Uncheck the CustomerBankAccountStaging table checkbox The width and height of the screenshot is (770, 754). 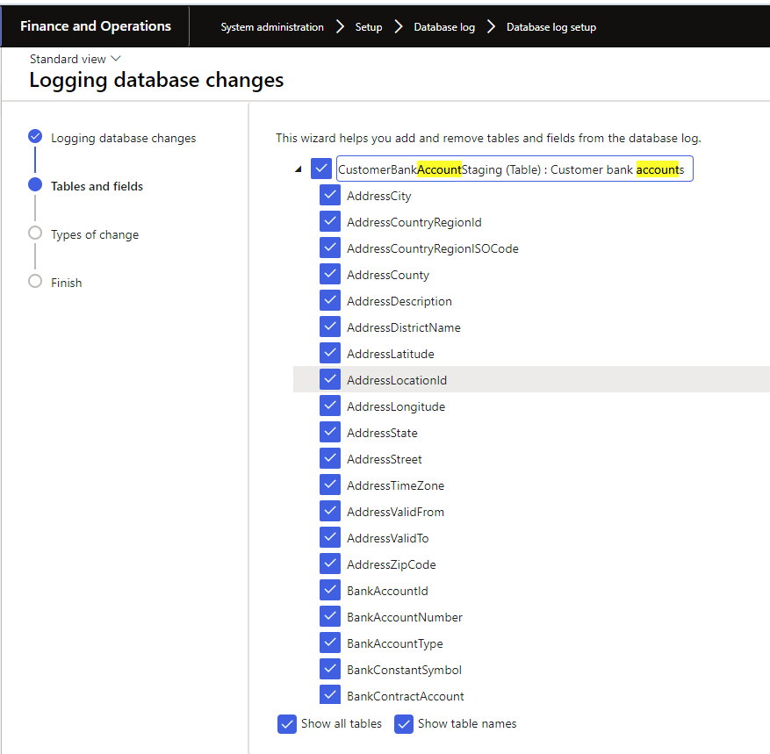pyautogui.click(x=321, y=169)
